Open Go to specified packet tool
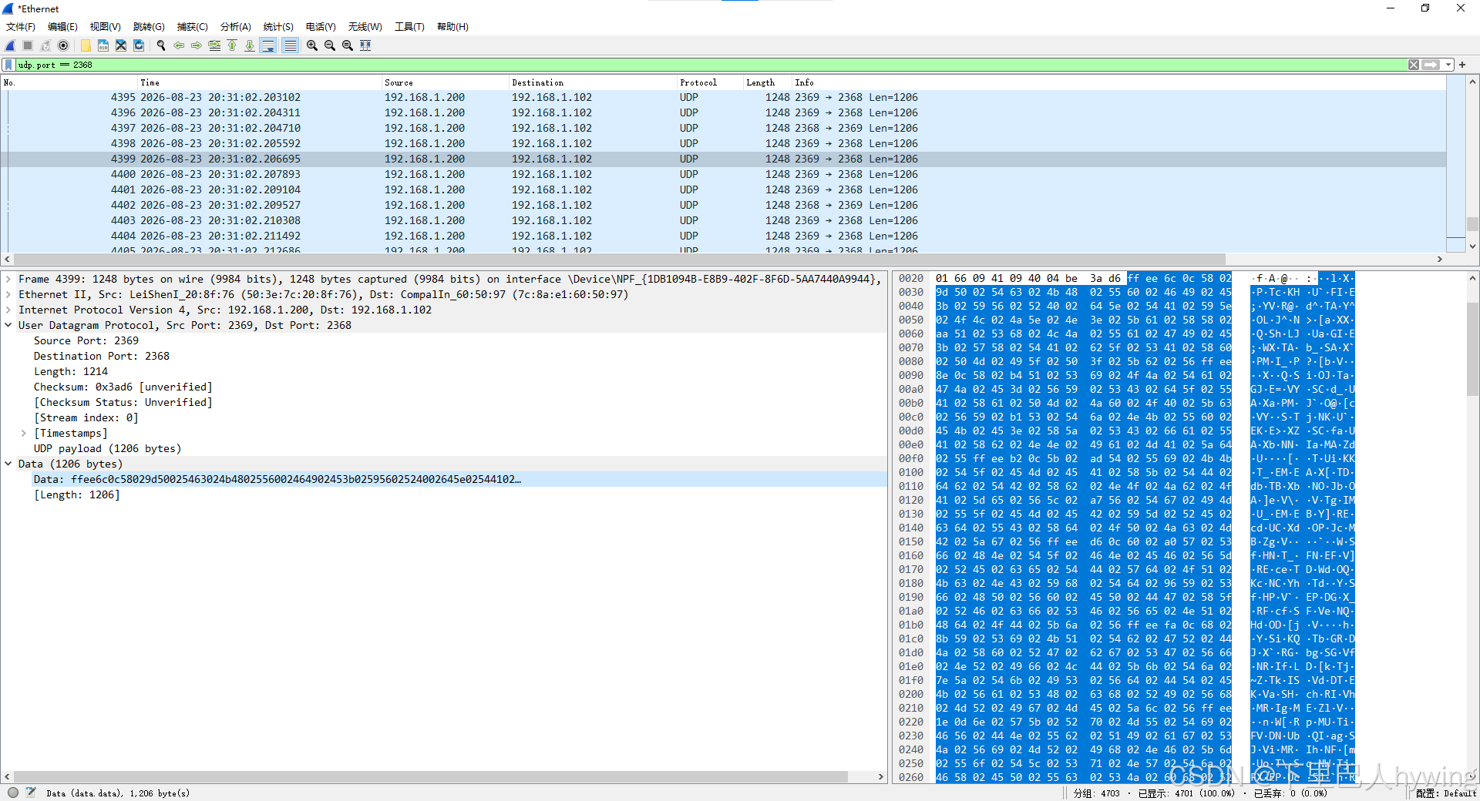This screenshot has width=1480, height=801. [x=214, y=45]
